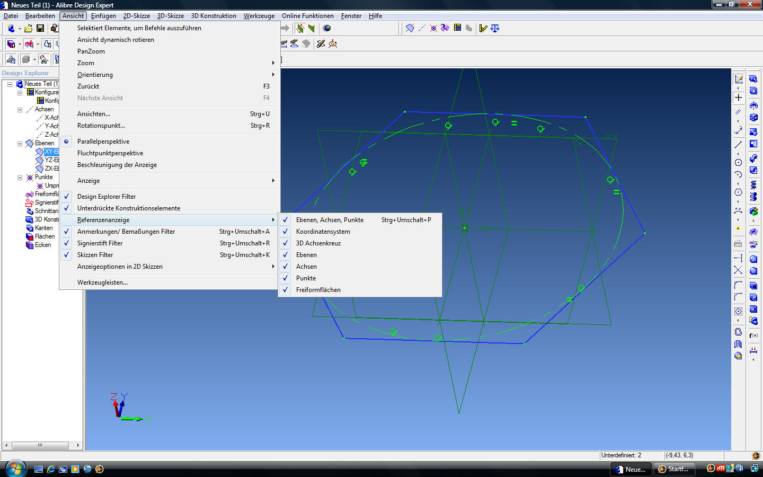The height and width of the screenshot is (477, 763).
Task: Select the spline curve sketch tool
Action: pyautogui.click(x=738, y=210)
